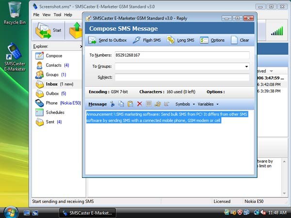Click the Cut scissors icon
291x218 pixels.
point(113,104)
